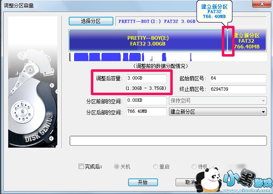Select the PRETTY—BOY(I:) FAT32 3.00GB partition bar
Viewport: 273px width, 194px height.
coord(148,41)
